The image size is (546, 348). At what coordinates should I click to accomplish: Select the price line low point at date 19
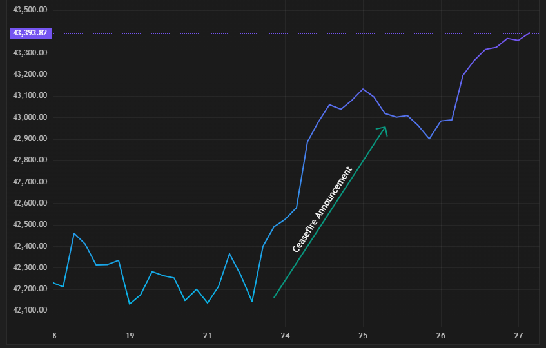click(x=130, y=304)
